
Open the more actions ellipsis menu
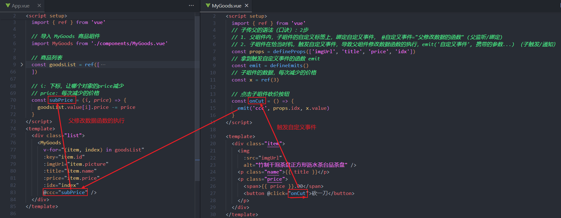[x=191, y=6]
